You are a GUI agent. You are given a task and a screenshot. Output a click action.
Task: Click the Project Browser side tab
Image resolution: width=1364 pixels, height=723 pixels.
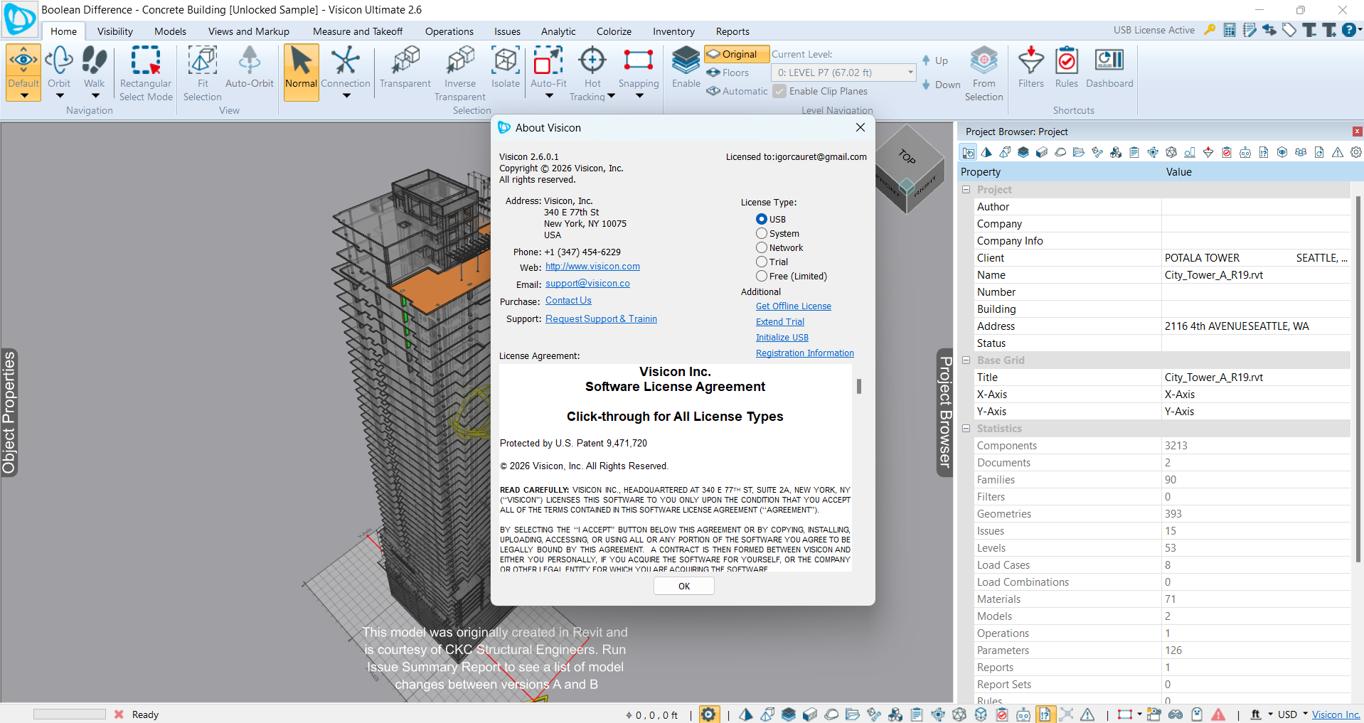(945, 412)
